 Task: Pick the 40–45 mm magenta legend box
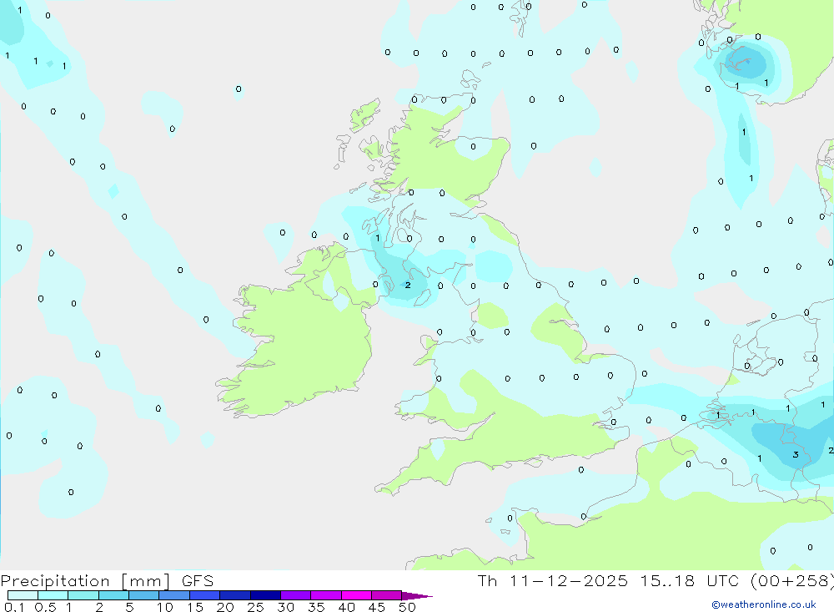[x=356, y=595]
